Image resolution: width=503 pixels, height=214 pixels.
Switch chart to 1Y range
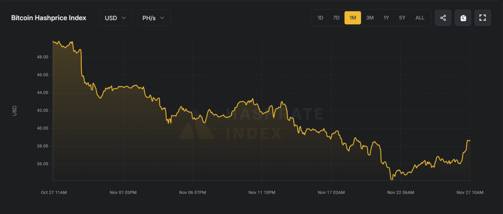(x=386, y=18)
